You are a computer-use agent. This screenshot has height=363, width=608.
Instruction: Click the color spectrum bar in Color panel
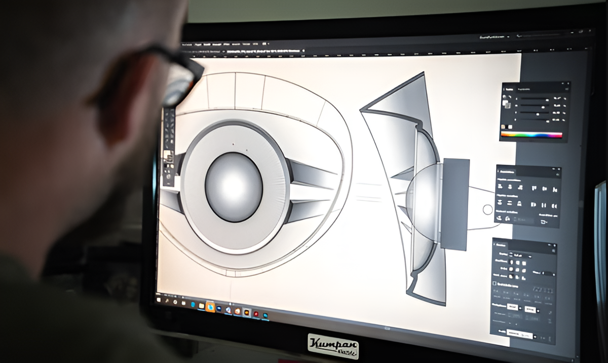click(x=531, y=135)
